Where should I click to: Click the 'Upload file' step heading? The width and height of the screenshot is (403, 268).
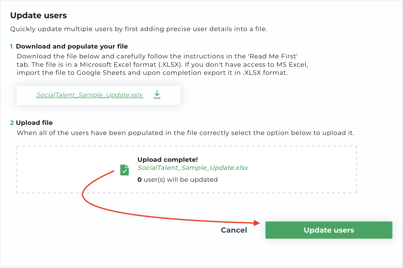34,123
